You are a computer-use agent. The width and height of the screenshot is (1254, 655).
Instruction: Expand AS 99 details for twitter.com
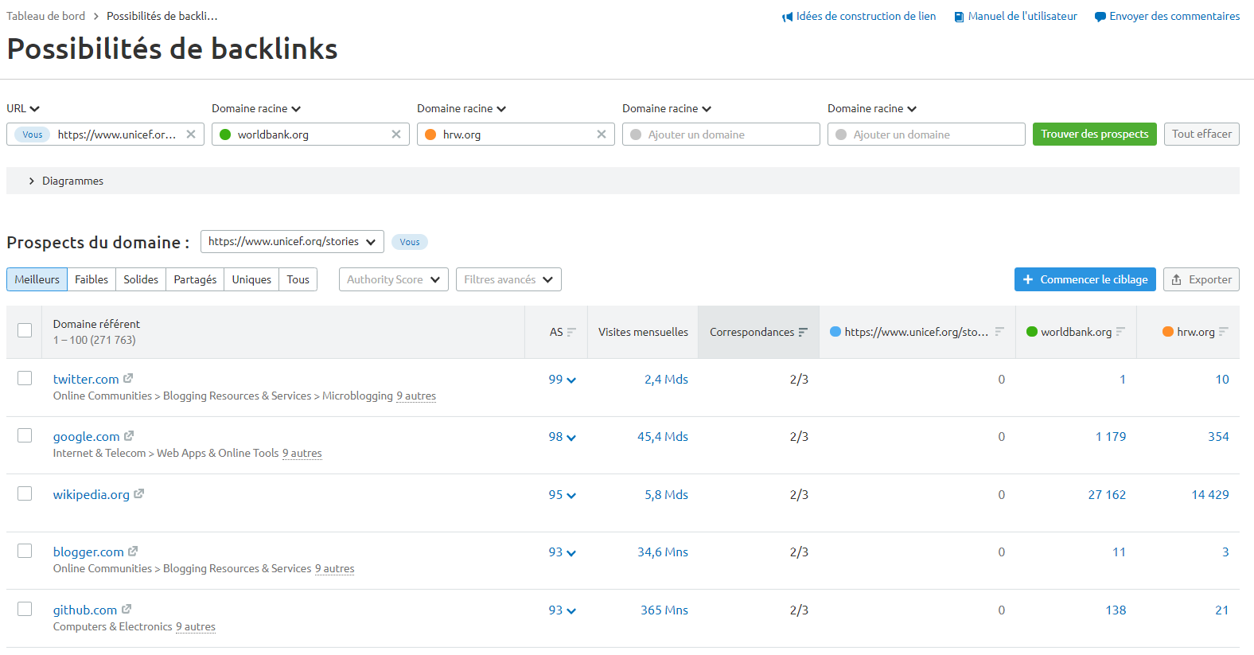563,380
